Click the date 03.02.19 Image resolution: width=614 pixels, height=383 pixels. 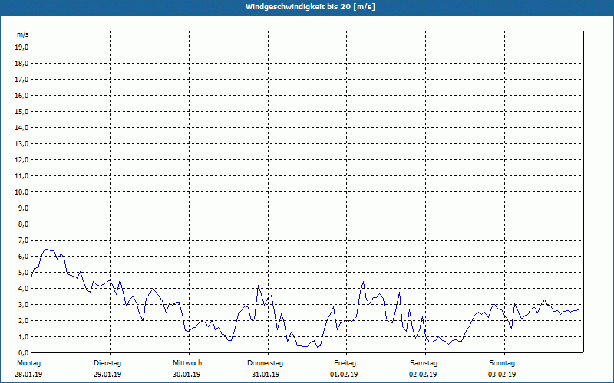502,375
